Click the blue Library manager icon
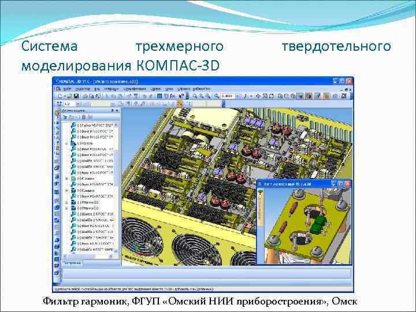416x312 pixels. (x=159, y=96)
